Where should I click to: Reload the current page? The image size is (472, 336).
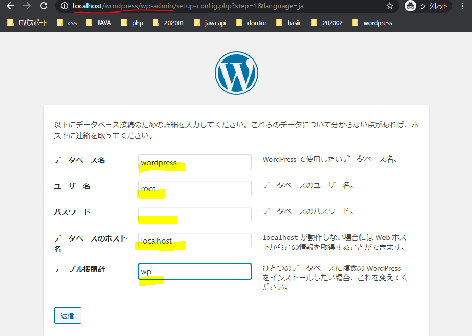(x=44, y=6)
